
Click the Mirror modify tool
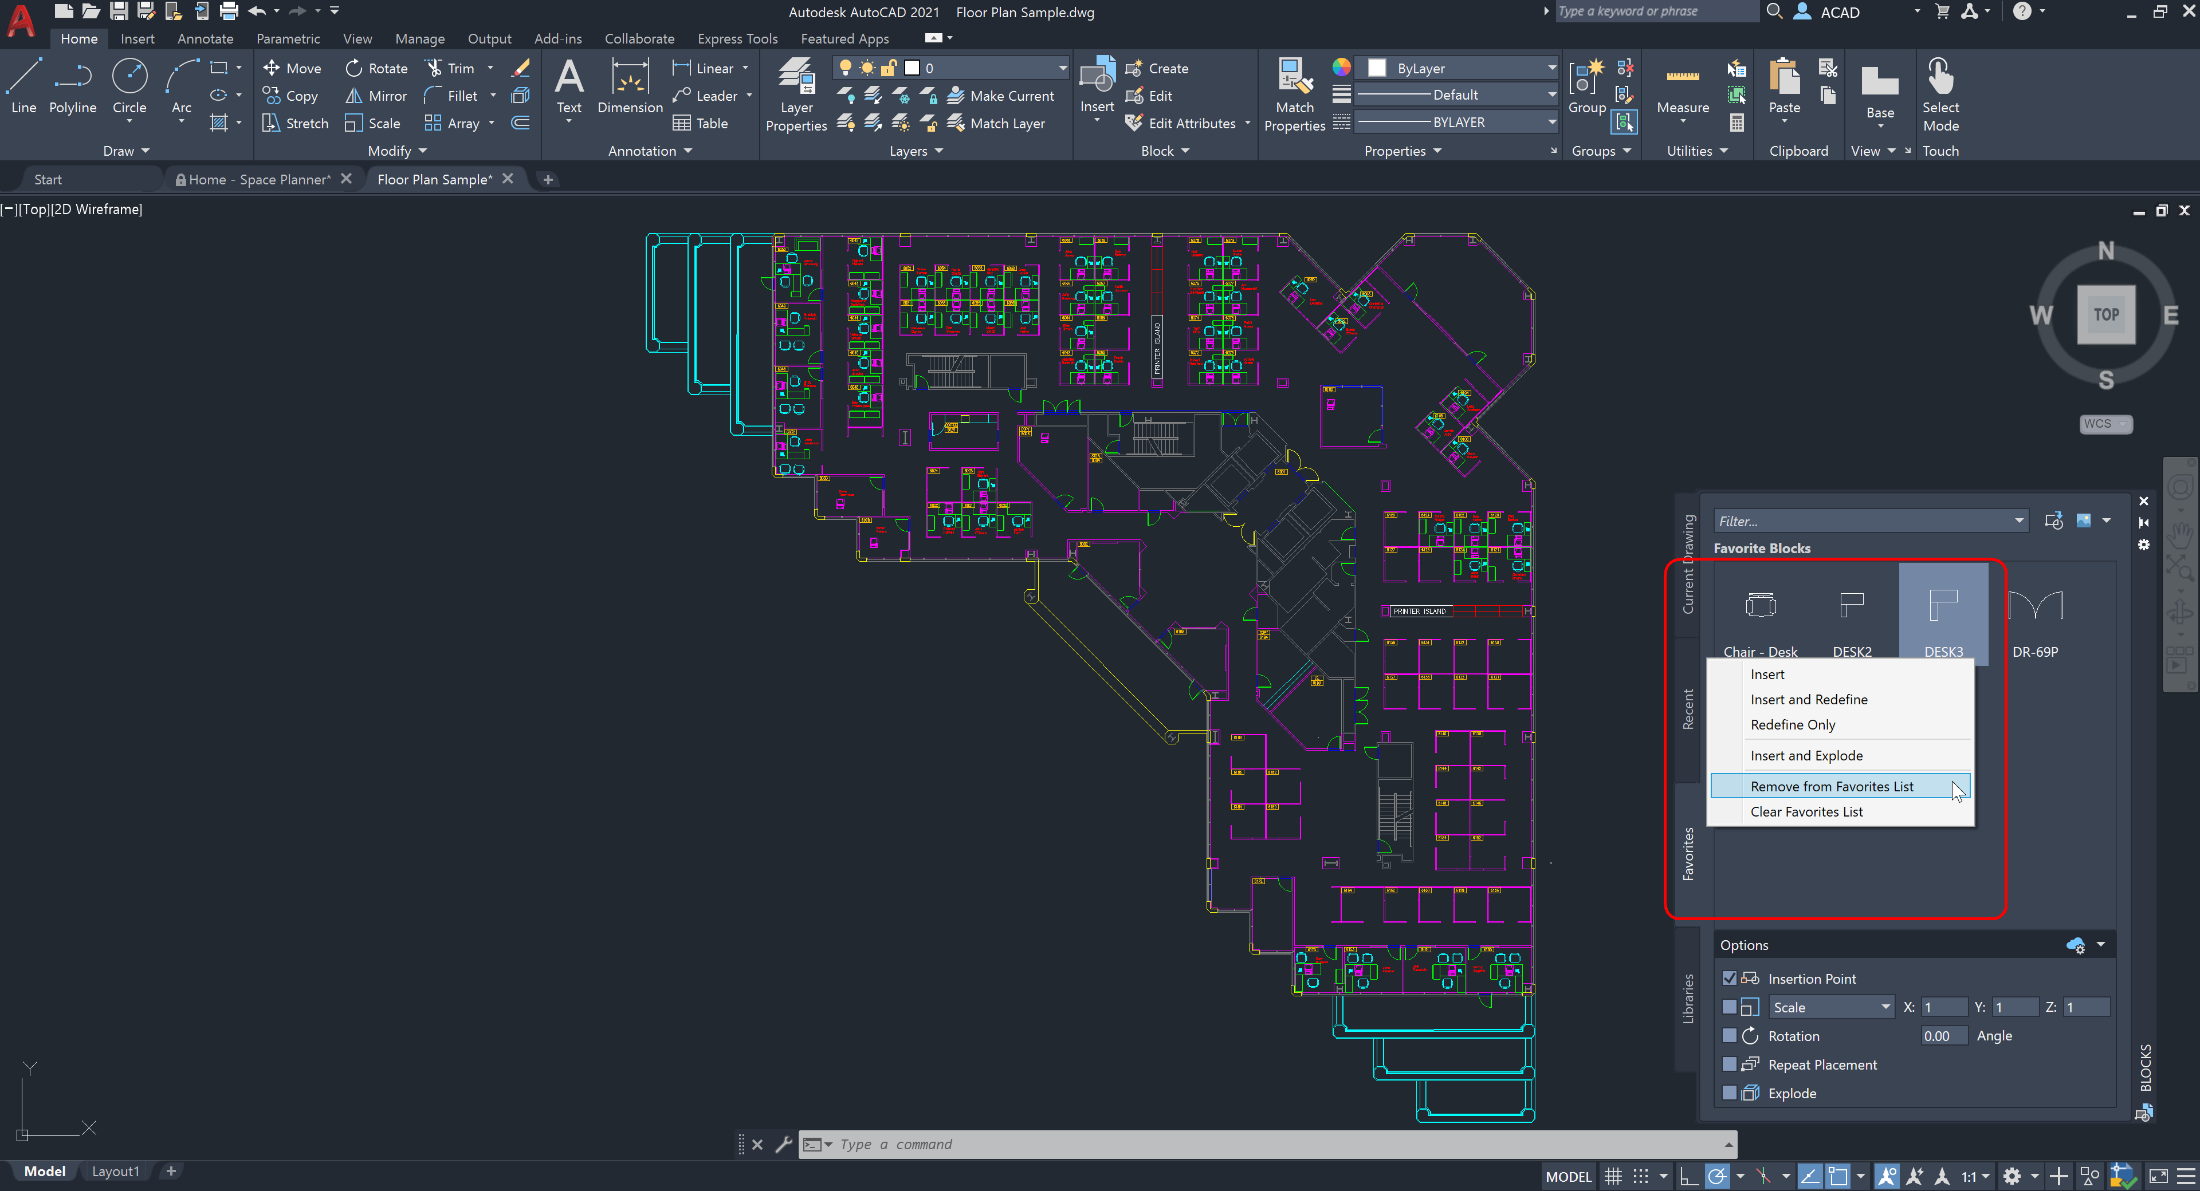coord(376,96)
